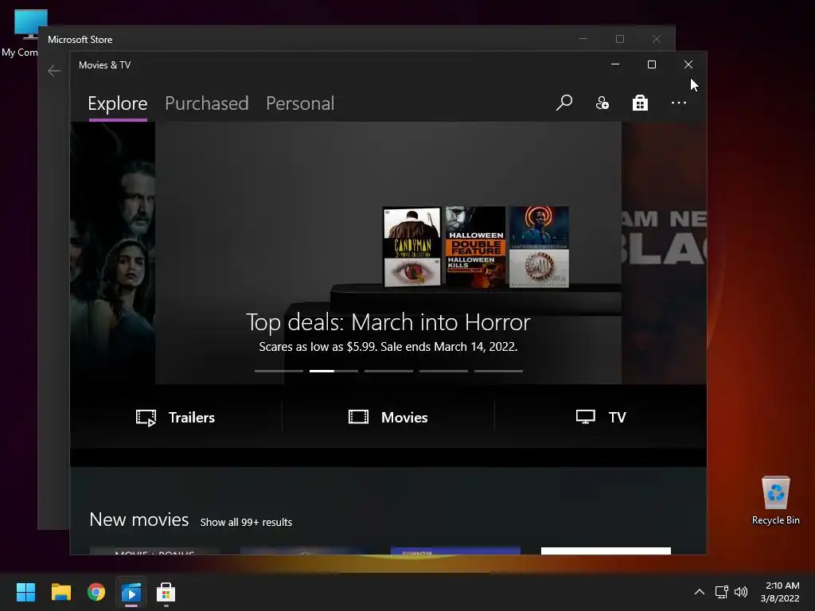The width and height of the screenshot is (815, 611).
Task: Launch Google Chrome from the taskbar
Action: pos(96,592)
